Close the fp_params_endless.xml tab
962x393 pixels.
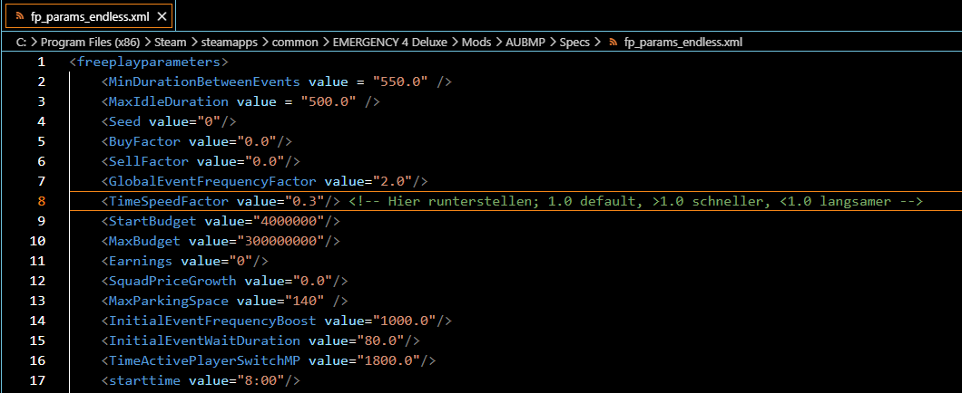click(x=162, y=16)
